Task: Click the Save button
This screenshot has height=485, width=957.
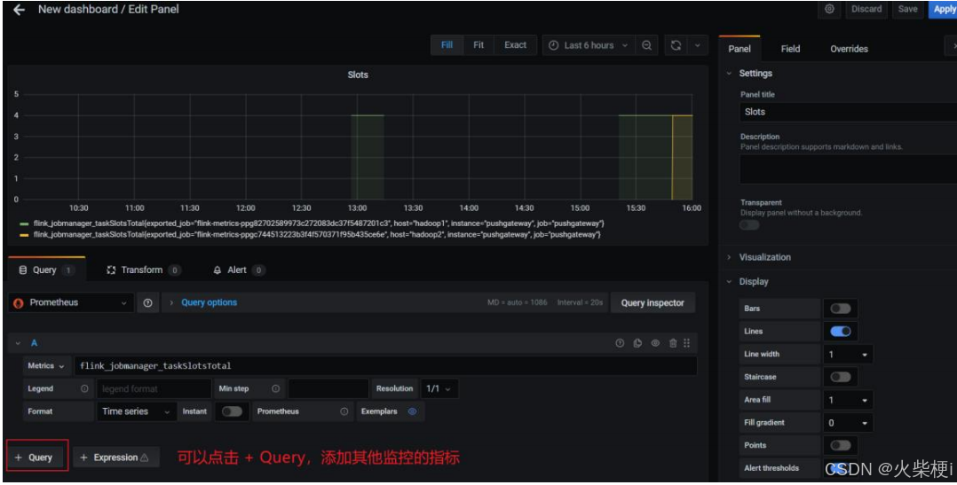Action: 907,9
